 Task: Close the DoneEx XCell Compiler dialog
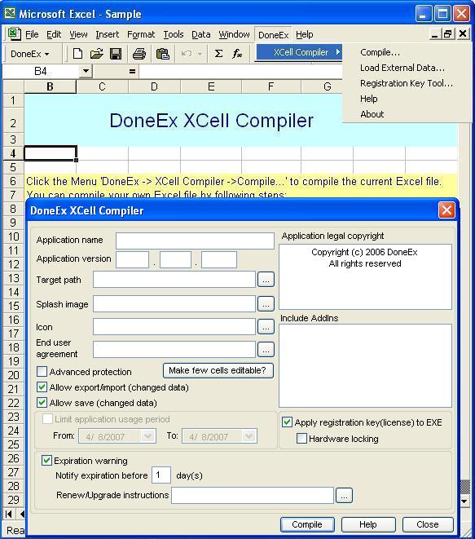point(446,210)
